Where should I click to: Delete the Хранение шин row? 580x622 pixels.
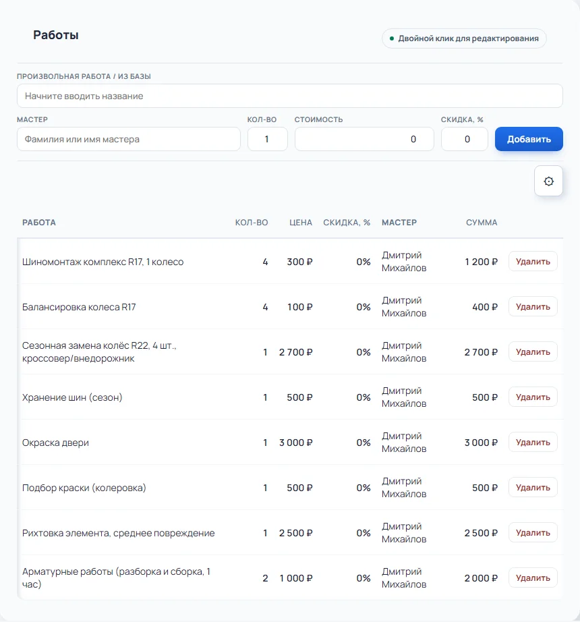pos(533,397)
